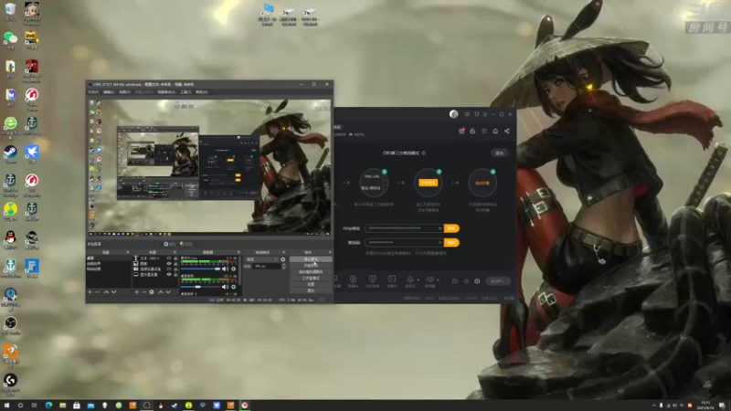Open 设置 from OBS Controls
Viewport: 731px width, 411px height.
coord(311,284)
